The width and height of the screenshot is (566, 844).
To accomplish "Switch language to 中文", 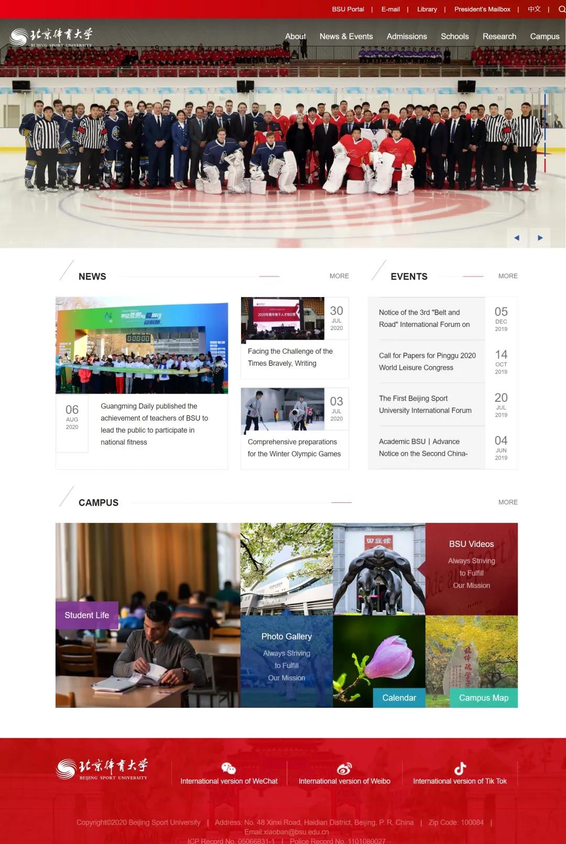I will pos(534,9).
